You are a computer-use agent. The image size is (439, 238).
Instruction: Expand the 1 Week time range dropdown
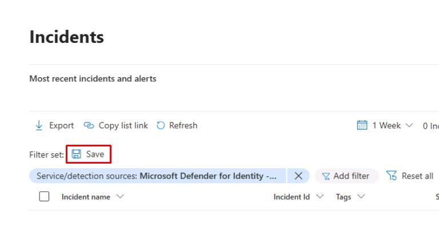408,125
